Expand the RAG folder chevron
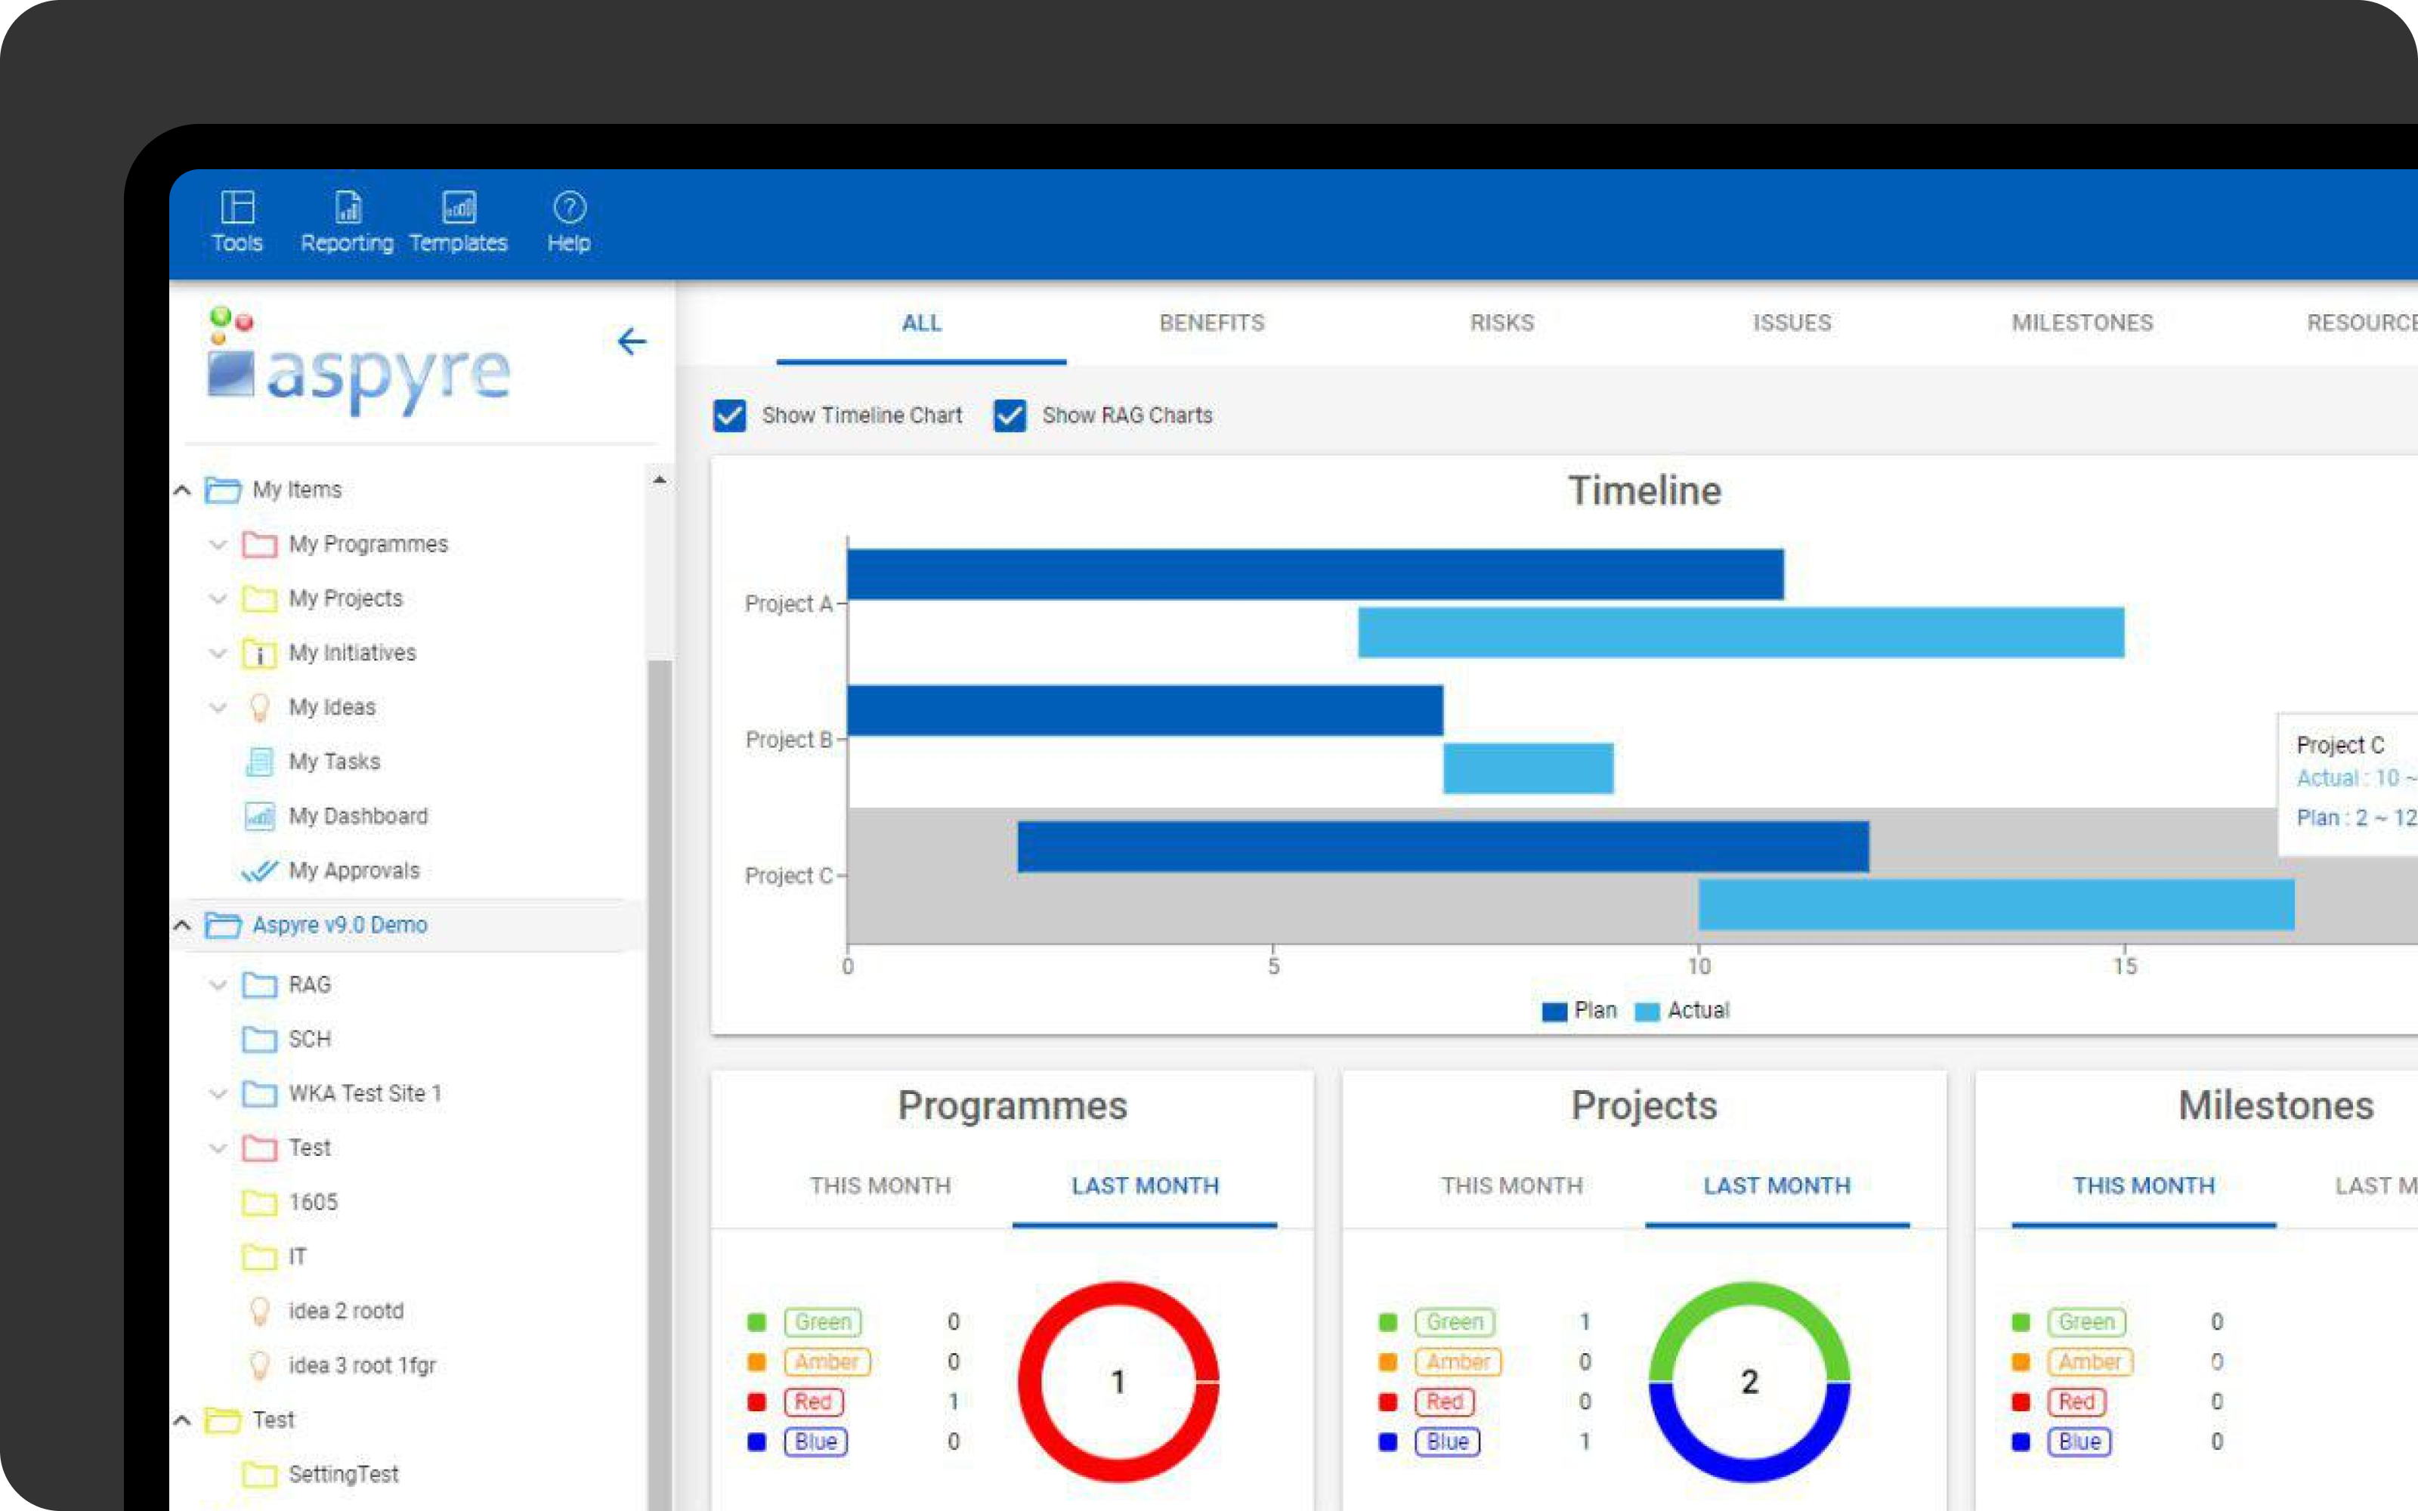The height and width of the screenshot is (1511, 2418). coord(218,985)
